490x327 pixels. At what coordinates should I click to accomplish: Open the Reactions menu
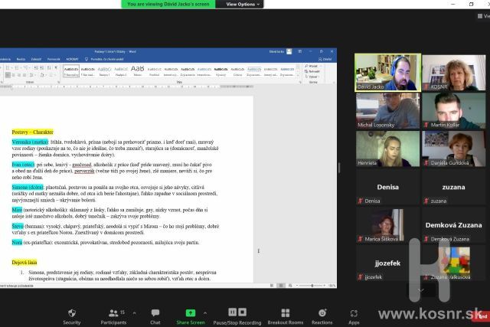(x=322, y=313)
